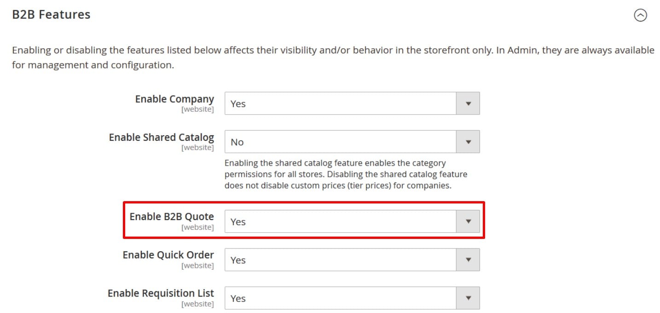660x313 pixels.
Task: Click the shared catalog explanatory note text
Action: click(x=346, y=174)
